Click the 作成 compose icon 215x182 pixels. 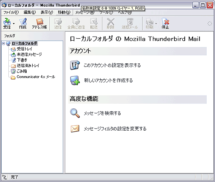tap(23, 23)
